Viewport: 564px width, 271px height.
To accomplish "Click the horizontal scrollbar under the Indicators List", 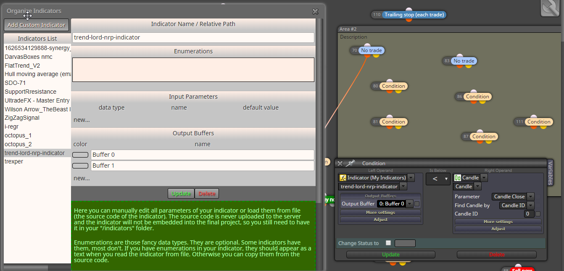I will [x=37, y=267].
